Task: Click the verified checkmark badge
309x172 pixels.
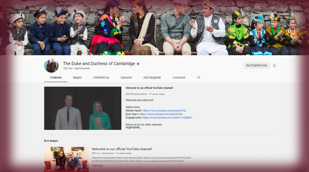Action: [x=138, y=64]
